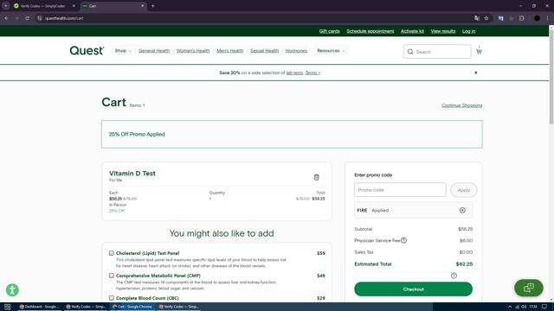The height and width of the screenshot is (311, 554).
Task: Show hidden system tray icons
Action: click(510, 307)
